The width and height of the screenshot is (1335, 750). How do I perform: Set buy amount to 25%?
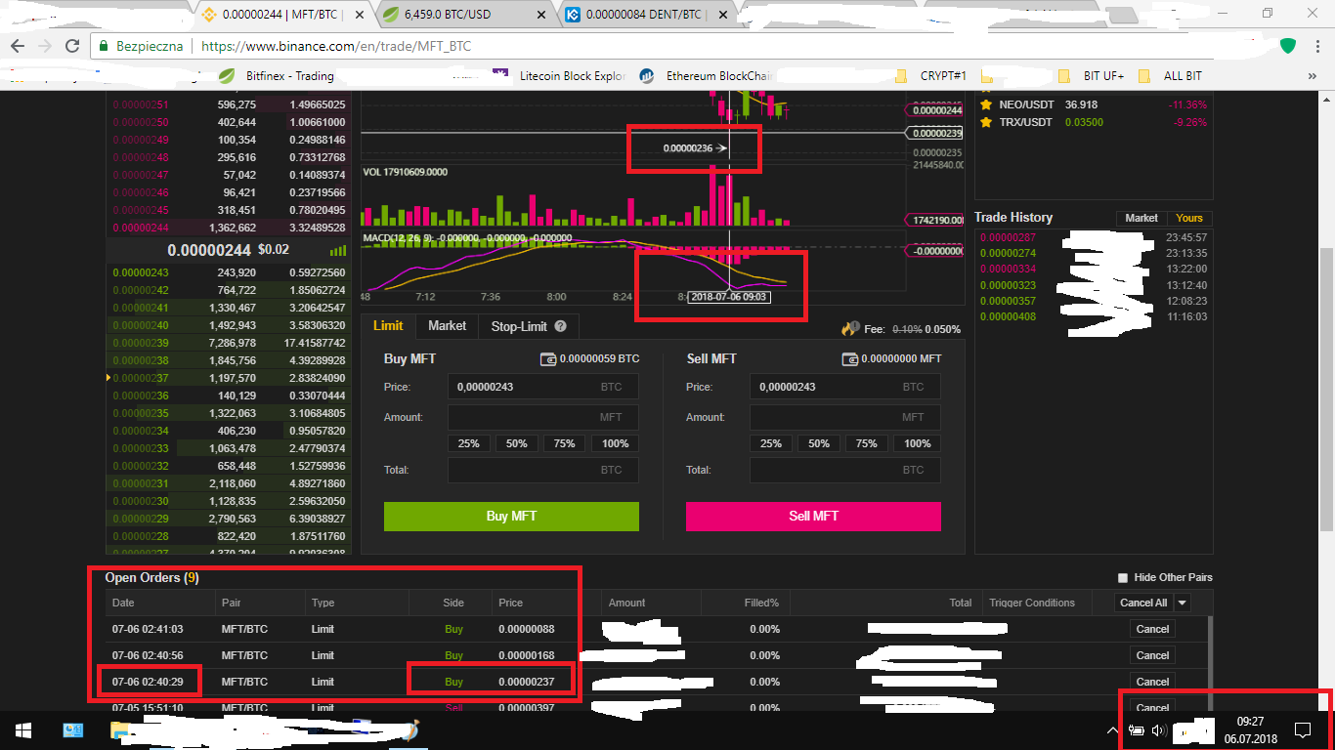pos(469,443)
